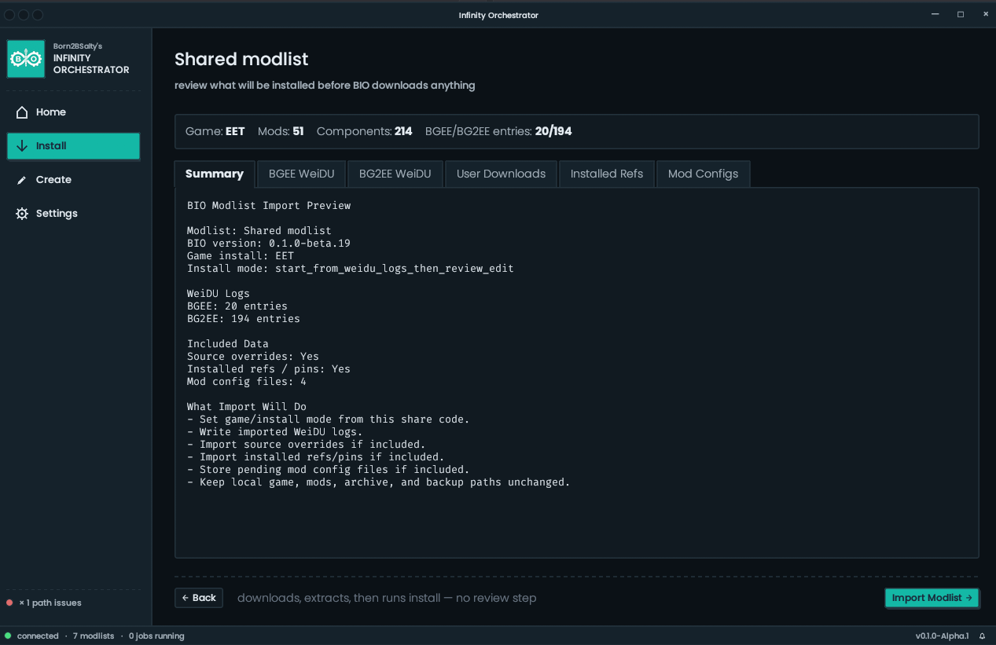This screenshot has height=645, width=996.
Task: Click the v0.1.0-Alpha.1 version label
Action: tap(942, 636)
